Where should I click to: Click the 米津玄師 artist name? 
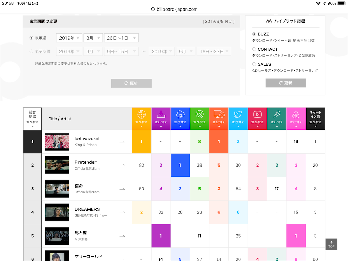coord(81,239)
